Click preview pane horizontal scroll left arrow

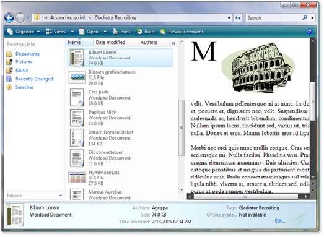190,196
